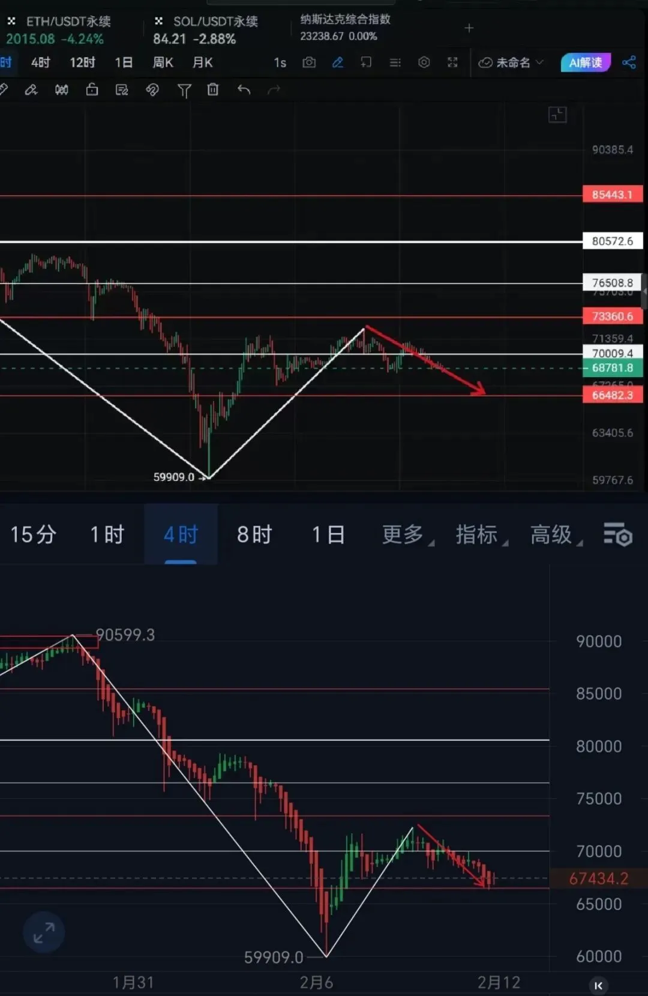Select the 70009.4 price line label

click(x=613, y=353)
